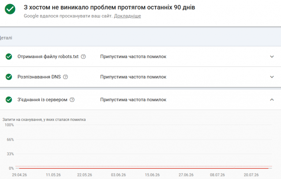
Task: Click the robots.txt status Припустима частота помилок
Action: pos(133,57)
